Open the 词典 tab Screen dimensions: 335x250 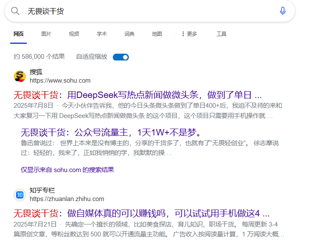click(x=129, y=34)
